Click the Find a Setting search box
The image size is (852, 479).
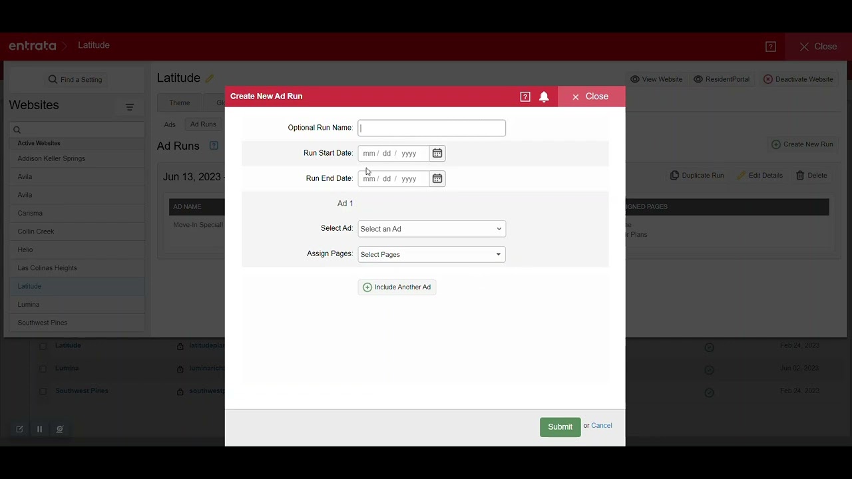click(x=76, y=80)
